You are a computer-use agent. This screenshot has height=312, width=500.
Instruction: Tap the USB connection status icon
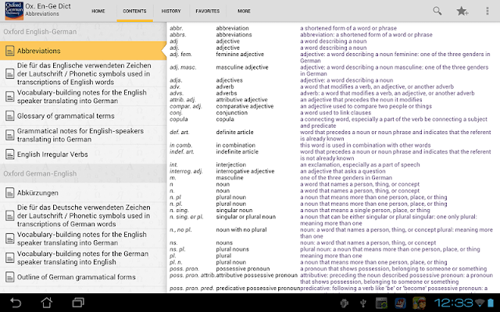[x=362, y=303]
